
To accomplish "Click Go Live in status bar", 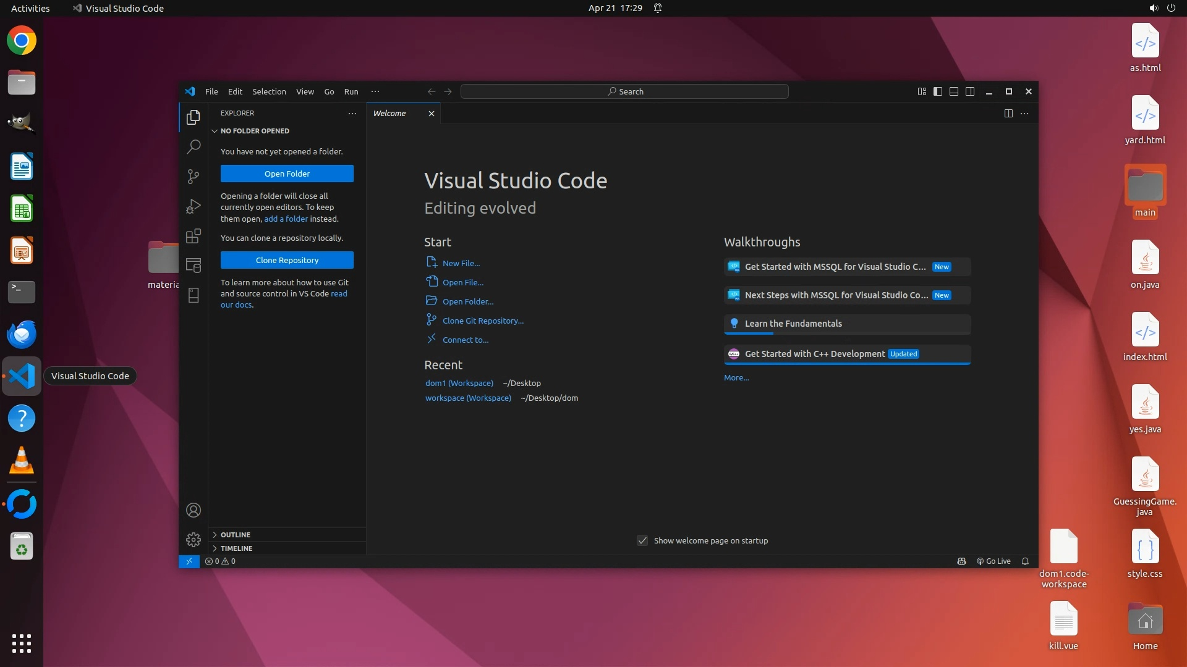I will coord(993,561).
